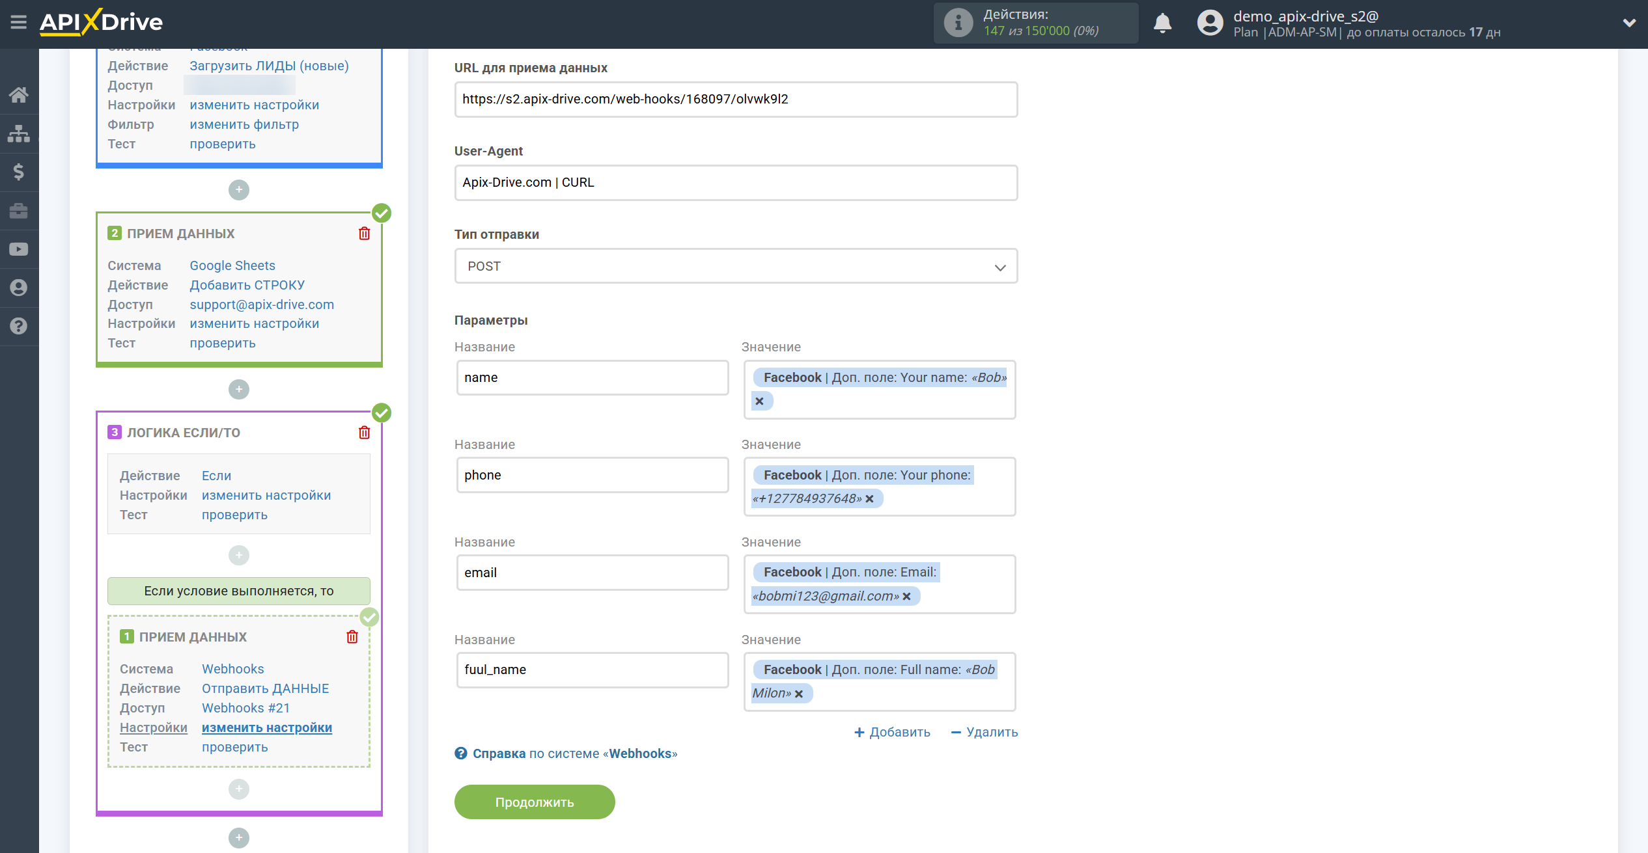The image size is (1648, 853).
Task: Click изменить фильтр in Facebook block
Action: pyautogui.click(x=244, y=124)
